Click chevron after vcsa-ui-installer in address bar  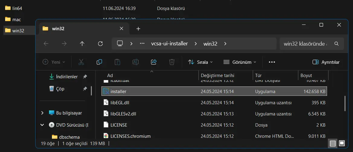click(195, 44)
